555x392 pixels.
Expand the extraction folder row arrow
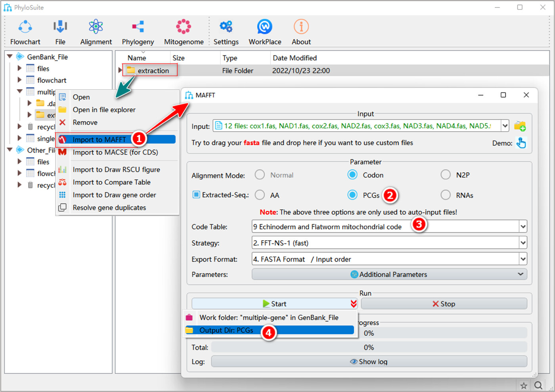pyautogui.click(x=121, y=71)
